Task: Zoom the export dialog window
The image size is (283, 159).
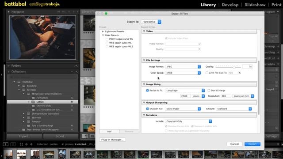Action: pos(106,14)
